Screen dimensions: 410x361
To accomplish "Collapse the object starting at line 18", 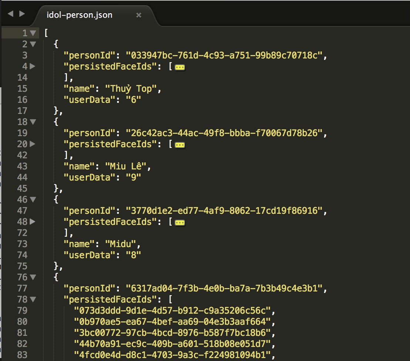I will coord(33,122).
